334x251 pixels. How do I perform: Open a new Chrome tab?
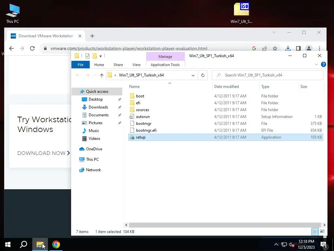pyautogui.click(x=92, y=36)
